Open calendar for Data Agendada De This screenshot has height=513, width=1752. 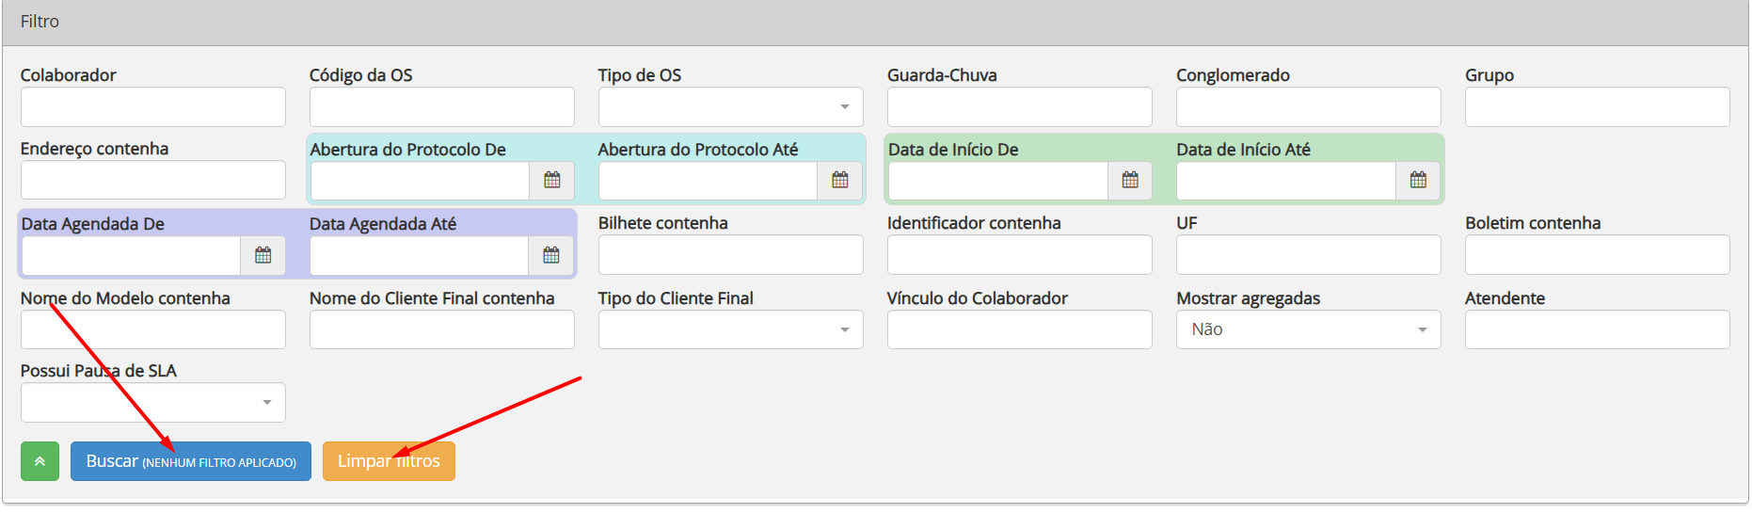point(263,255)
